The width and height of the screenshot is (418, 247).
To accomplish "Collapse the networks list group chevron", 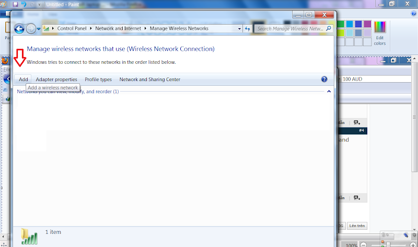I will tap(329, 92).
